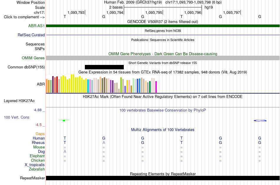
Task: Click the ABR GTEx track label
Action: click(x=41, y=84)
